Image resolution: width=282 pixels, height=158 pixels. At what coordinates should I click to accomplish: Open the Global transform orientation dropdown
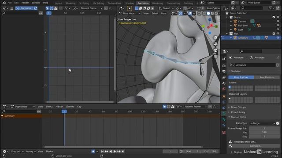coord(166,8)
